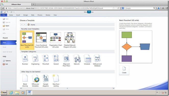Switch to the Home ribbon tab

[11, 15]
